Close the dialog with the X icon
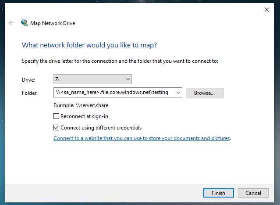280x205 pixels. (x=266, y=10)
